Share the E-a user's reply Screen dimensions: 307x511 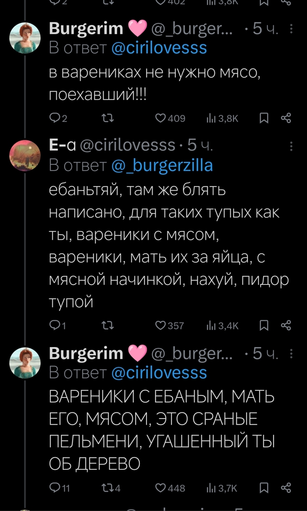click(x=286, y=325)
